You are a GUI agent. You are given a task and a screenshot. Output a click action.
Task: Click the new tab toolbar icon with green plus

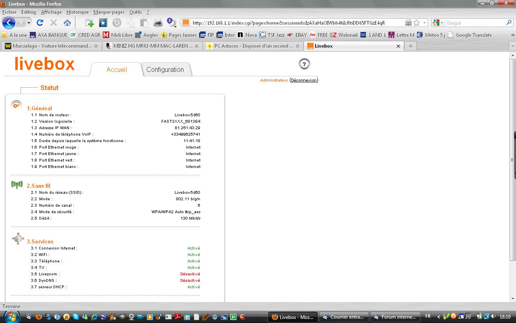click(89, 23)
